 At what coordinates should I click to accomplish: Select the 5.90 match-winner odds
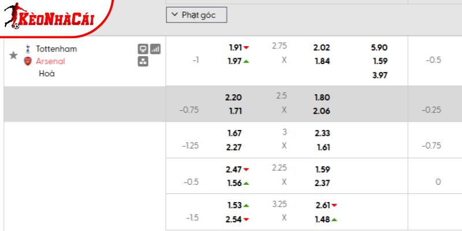click(x=379, y=48)
